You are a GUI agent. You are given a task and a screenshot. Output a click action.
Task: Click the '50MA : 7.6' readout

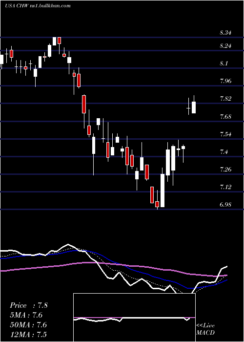pos(28,325)
